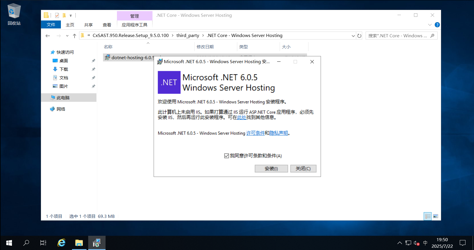Select the 管理 contextual tab header
The height and width of the screenshot is (250, 474).
coord(135,16)
